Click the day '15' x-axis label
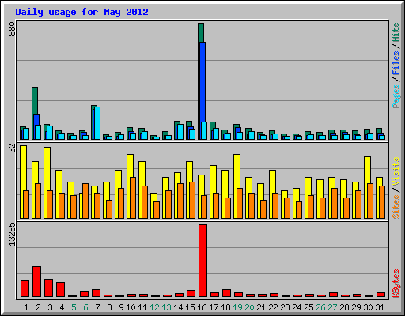Image resolution: width=405 pixels, height=316 pixels. (190, 307)
